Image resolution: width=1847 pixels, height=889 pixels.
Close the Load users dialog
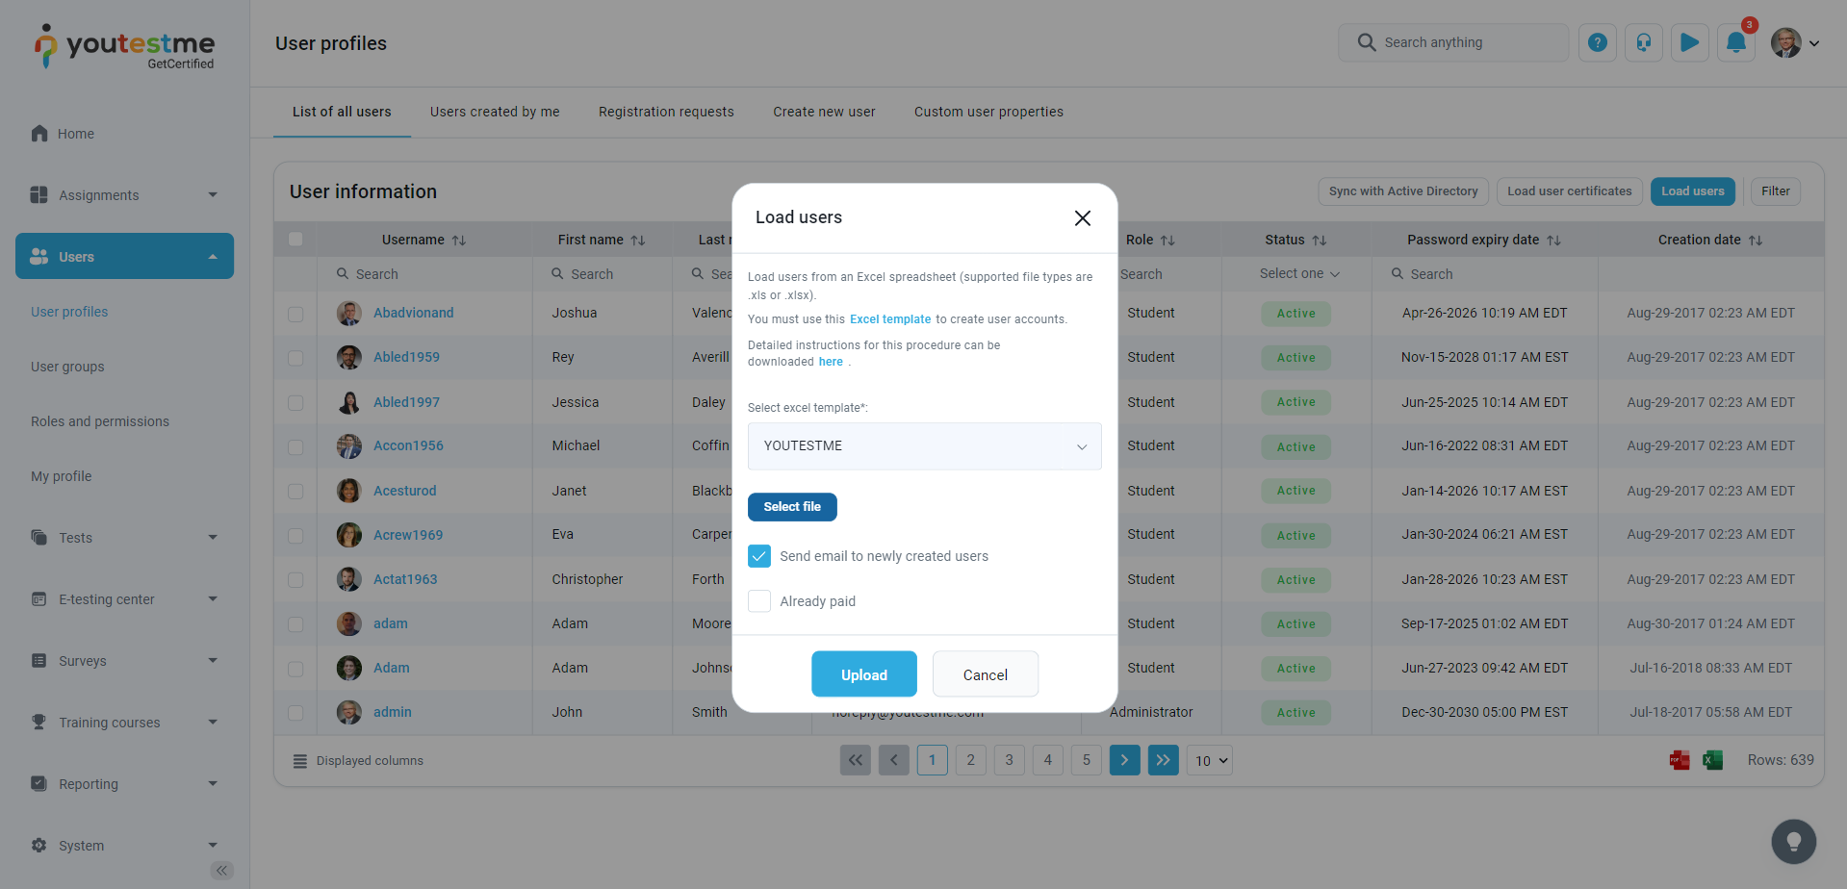[x=1082, y=218]
